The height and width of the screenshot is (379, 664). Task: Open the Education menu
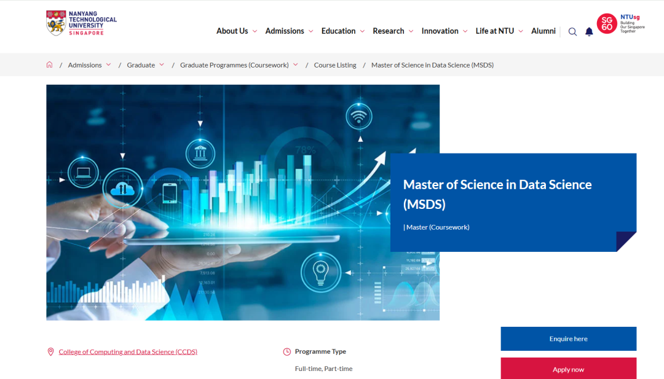click(338, 31)
